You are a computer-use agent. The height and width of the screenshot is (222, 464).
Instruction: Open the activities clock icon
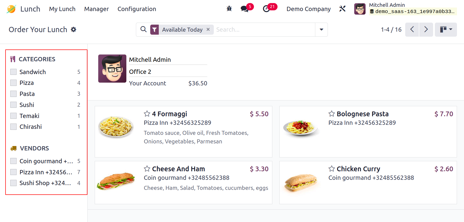[x=266, y=9]
